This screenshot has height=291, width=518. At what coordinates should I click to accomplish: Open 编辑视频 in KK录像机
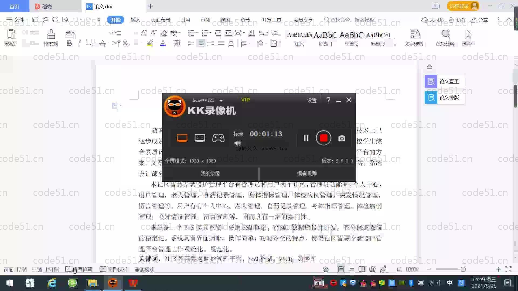pyautogui.click(x=307, y=173)
